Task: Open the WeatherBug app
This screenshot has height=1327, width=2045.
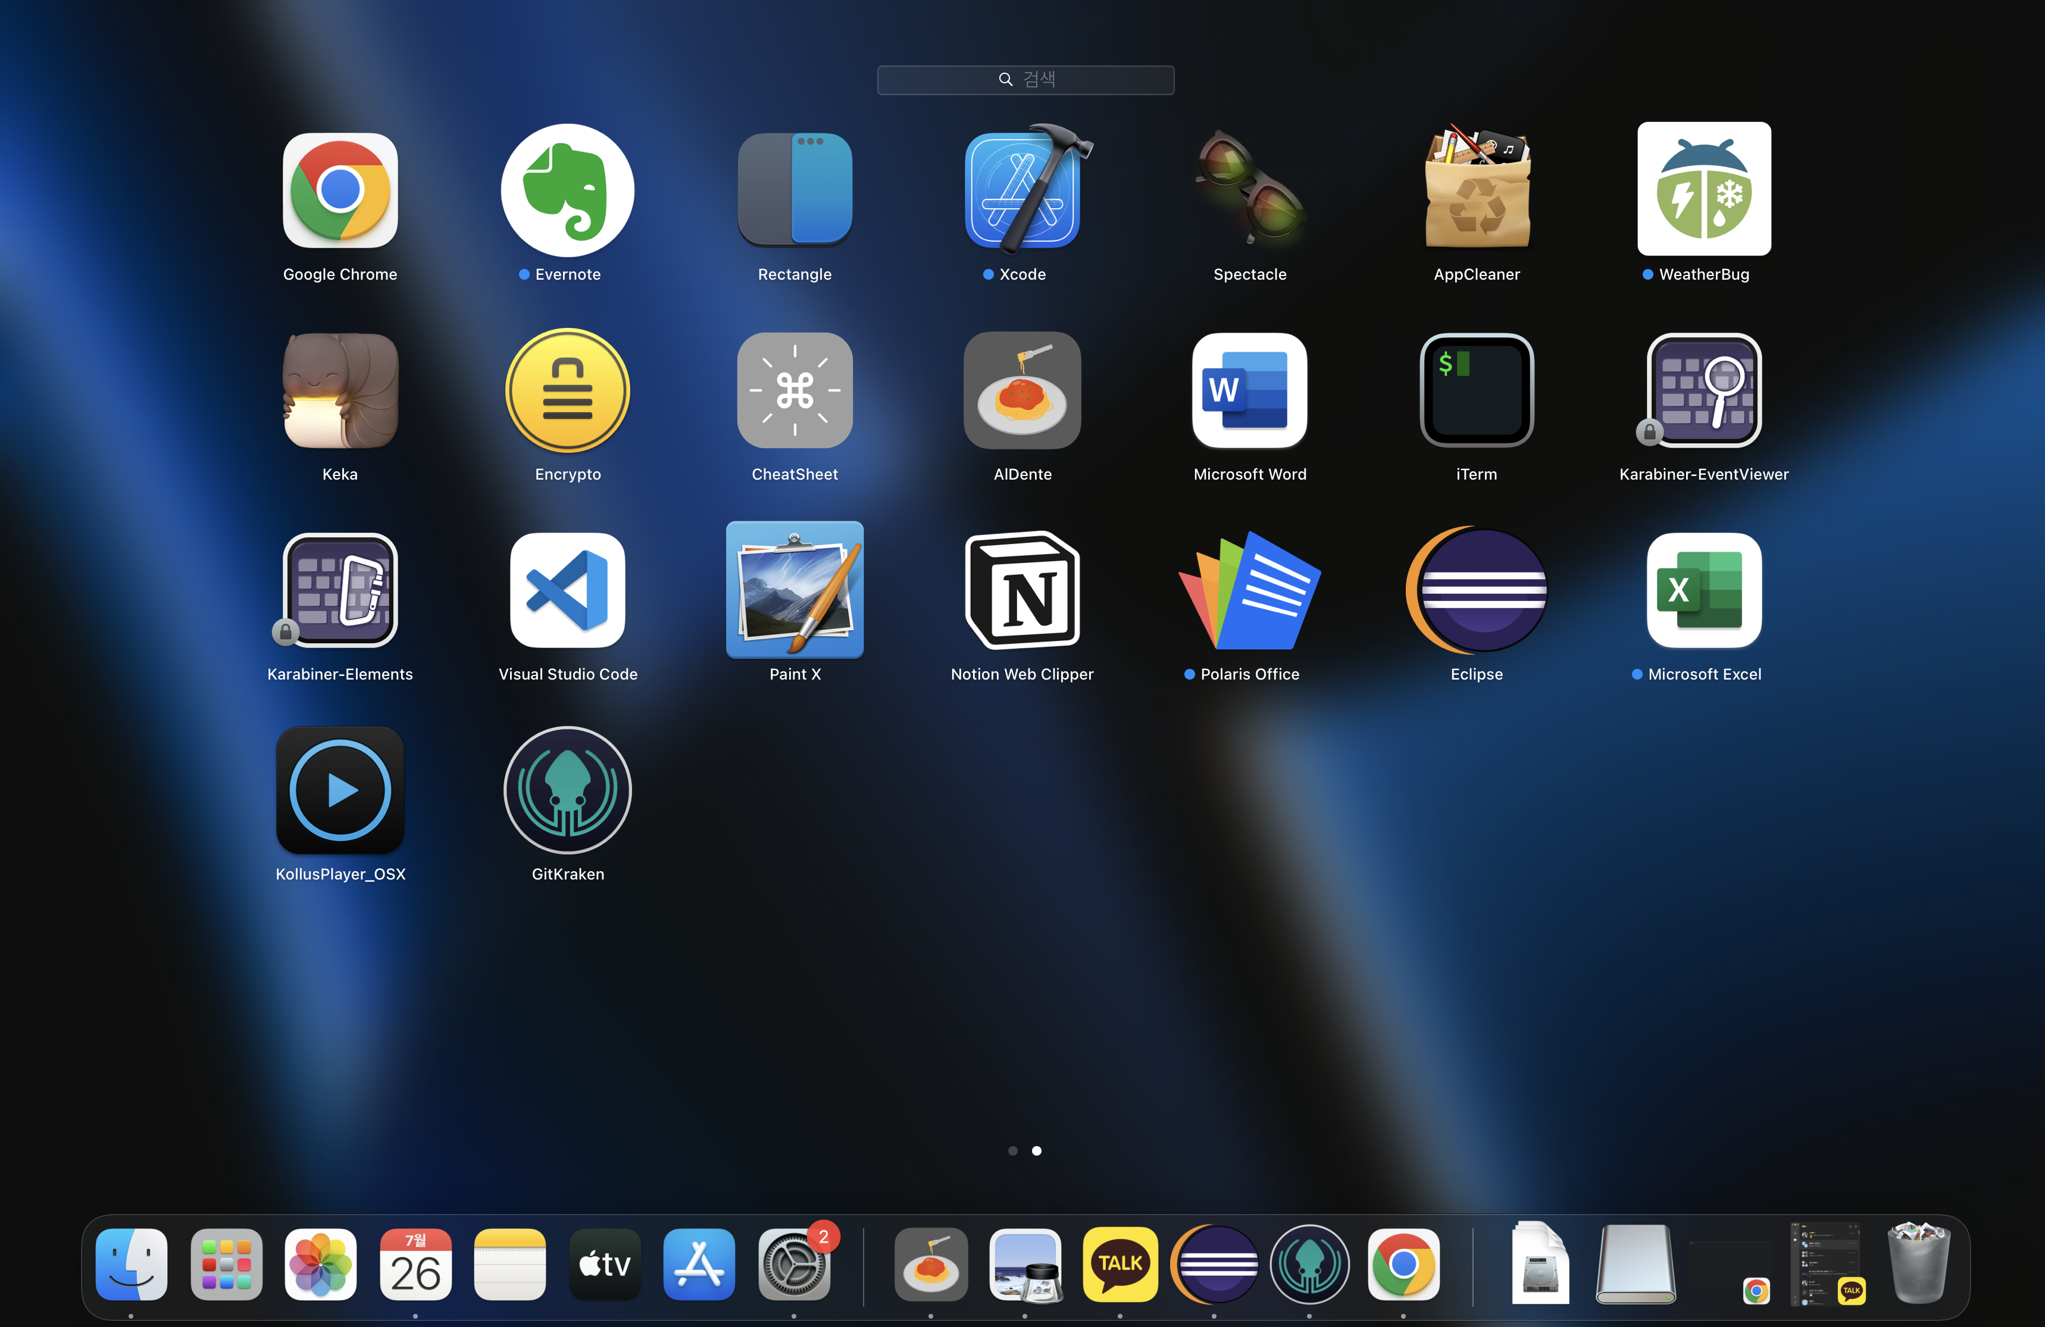Action: tap(1704, 189)
